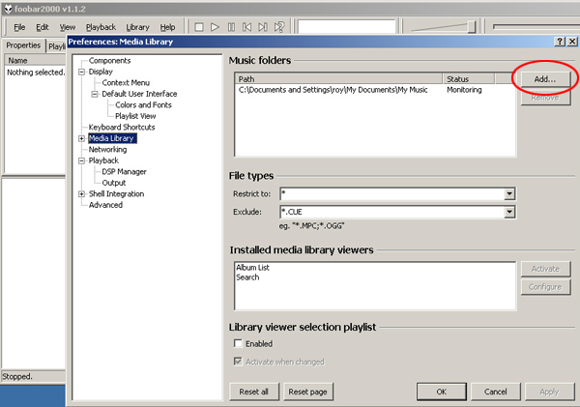
Task: Click the Random playback icon
Action: click(x=279, y=27)
